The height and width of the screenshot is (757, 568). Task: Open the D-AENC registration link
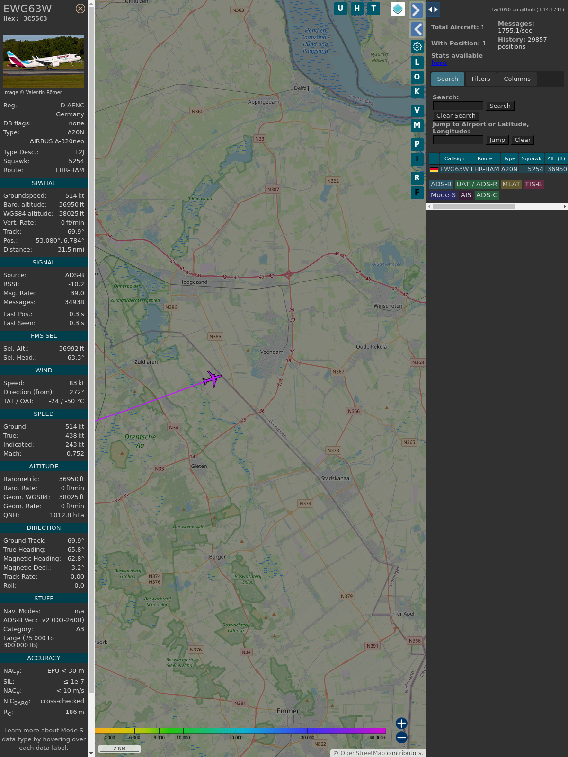click(72, 106)
